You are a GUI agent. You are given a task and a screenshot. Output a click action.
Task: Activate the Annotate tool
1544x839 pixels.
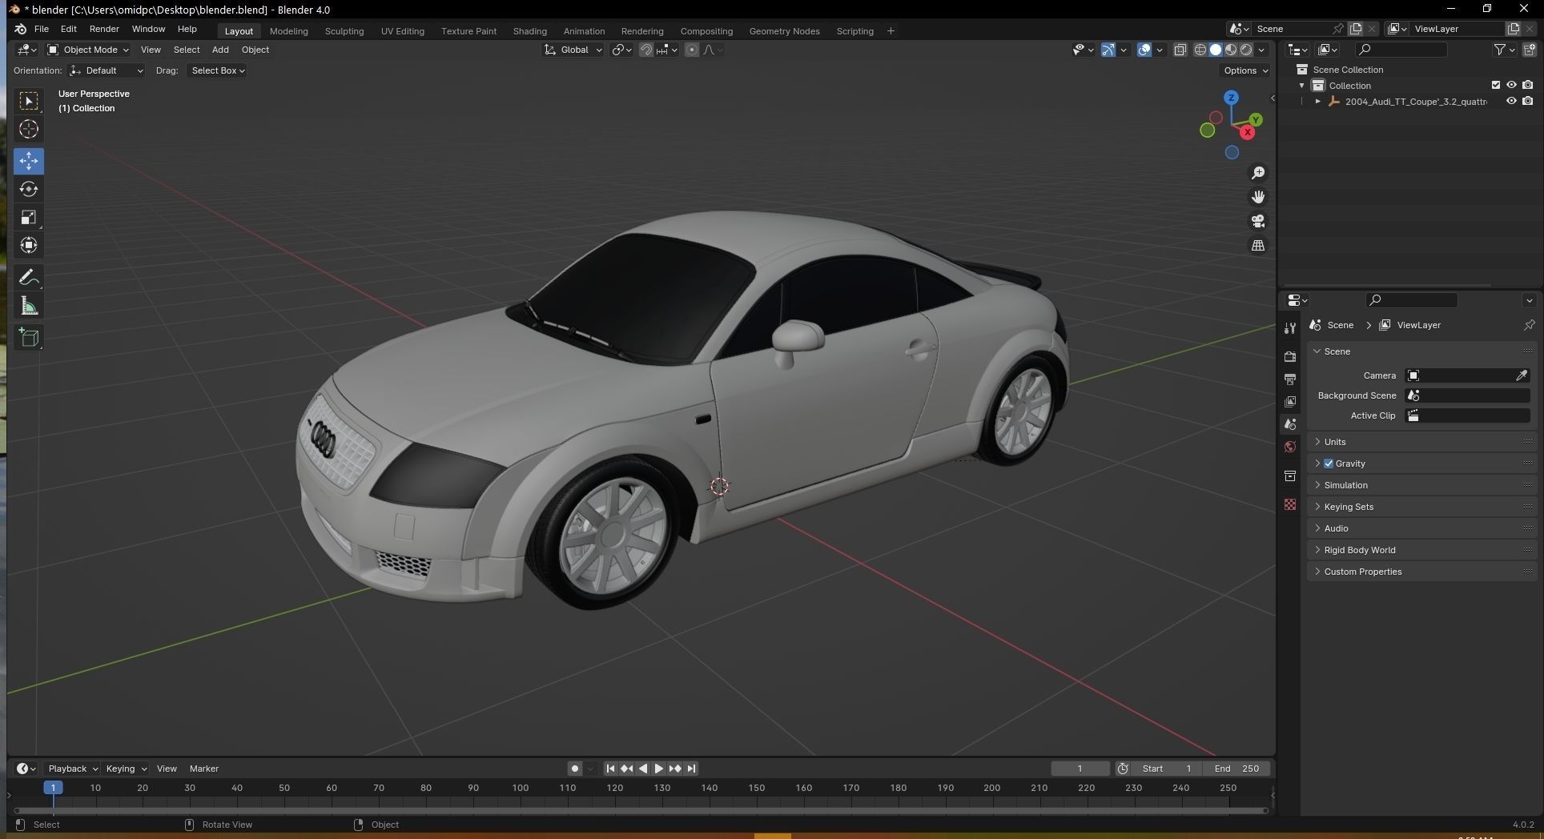[29, 278]
